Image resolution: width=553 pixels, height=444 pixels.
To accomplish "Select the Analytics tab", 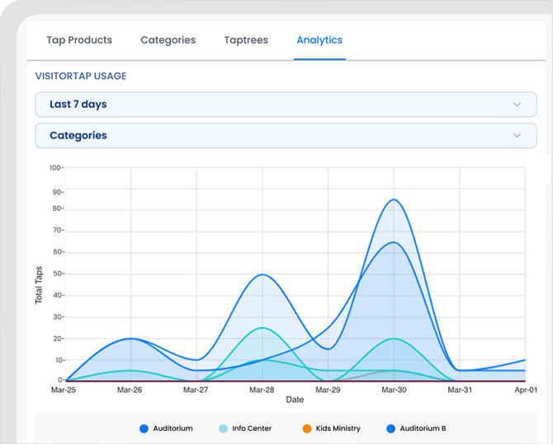I will click(x=319, y=40).
